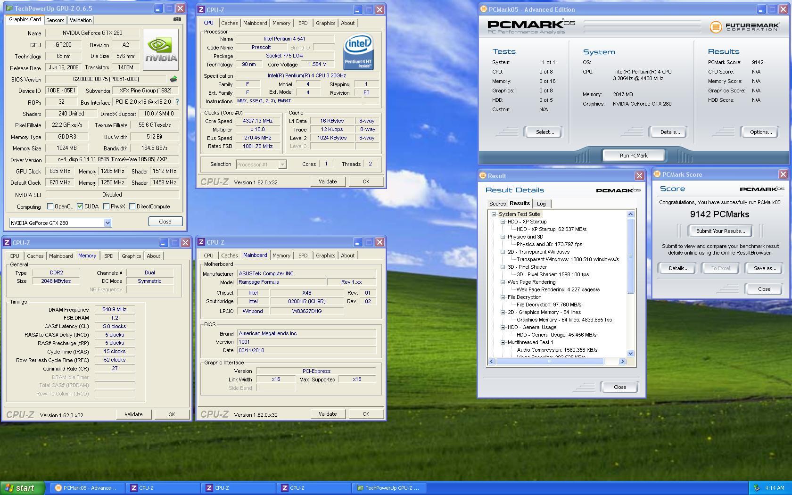Collapse the HDD - XP Startup node
792x495 pixels.
(x=503, y=222)
